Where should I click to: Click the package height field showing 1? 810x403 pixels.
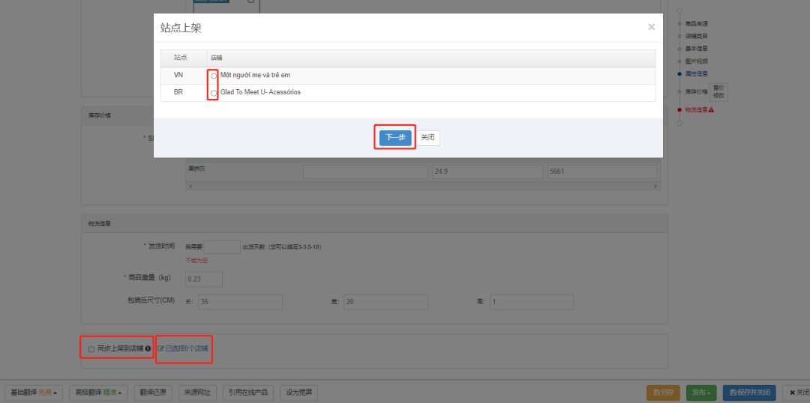(532, 303)
